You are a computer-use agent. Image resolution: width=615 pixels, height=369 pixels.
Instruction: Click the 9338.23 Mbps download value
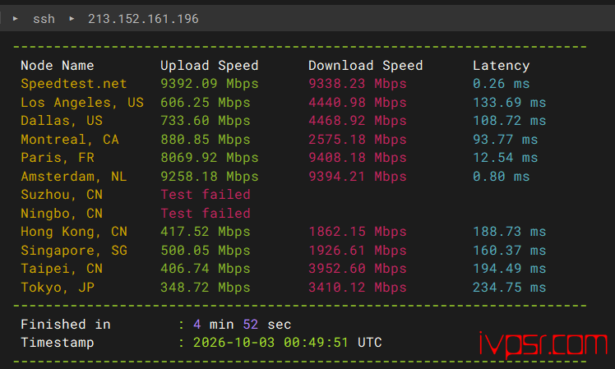click(x=358, y=84)
